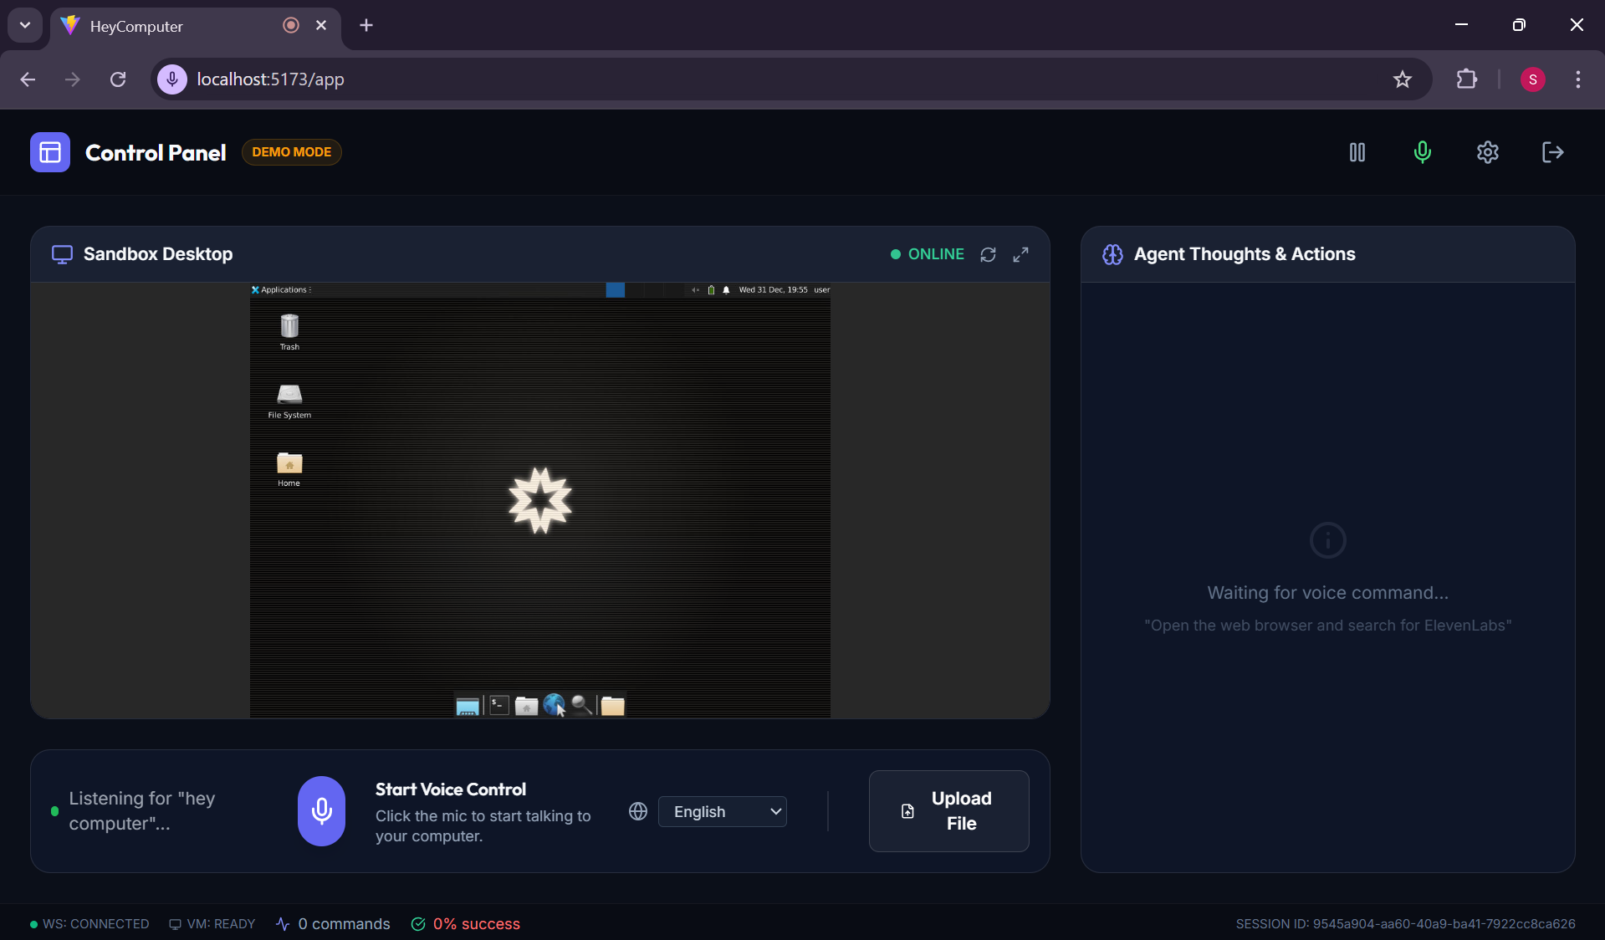Open Trash on the sandbox desktop
Image resolution: width=1605 pixels, height=940 pixels.
[x=289, y=328]
